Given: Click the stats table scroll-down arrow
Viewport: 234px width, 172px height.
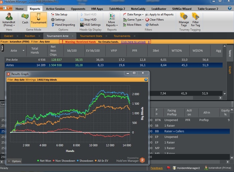Looking at the screenshot, I should point(225,94).
